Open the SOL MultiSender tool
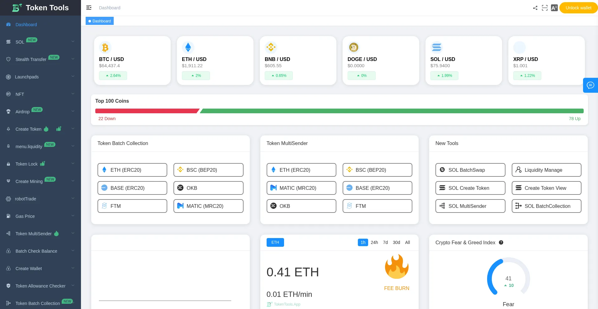Image resolution: width=598 pixels, height=309 pixels. pyautogui.click(x=470, y=206)
